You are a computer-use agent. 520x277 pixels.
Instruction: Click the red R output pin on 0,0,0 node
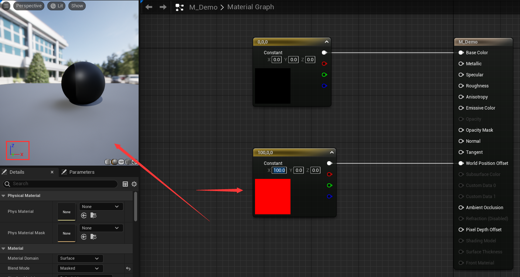(x=324, y=64)
